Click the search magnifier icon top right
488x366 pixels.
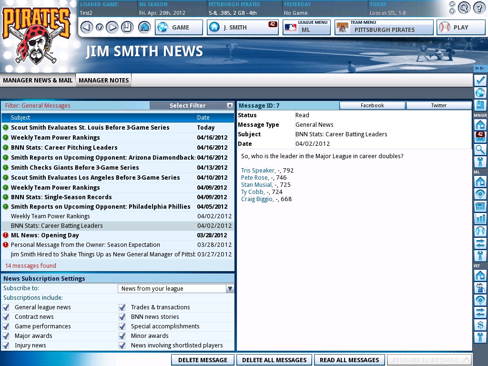point(464,8)
